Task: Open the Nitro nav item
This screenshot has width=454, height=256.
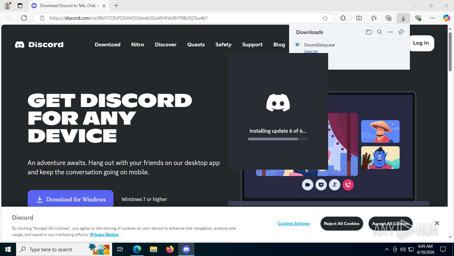Action: (x=138, y=45)
